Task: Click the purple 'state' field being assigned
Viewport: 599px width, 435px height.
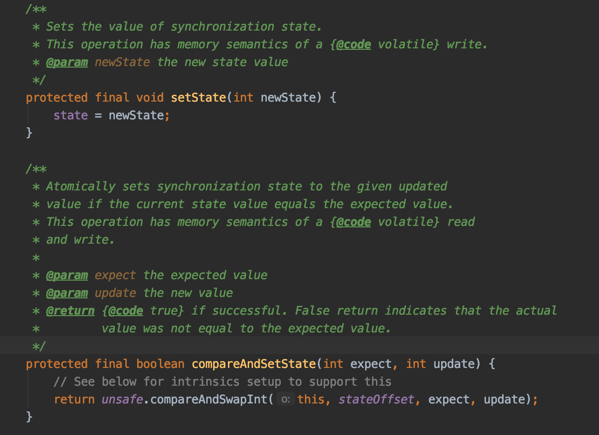Action: [71, 115]
